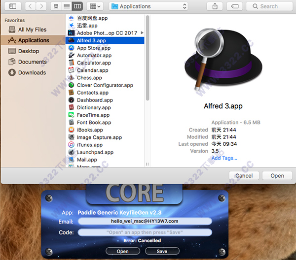Select the iTunes.app icon
Screen dimensions: 296x260
[71, 145]
